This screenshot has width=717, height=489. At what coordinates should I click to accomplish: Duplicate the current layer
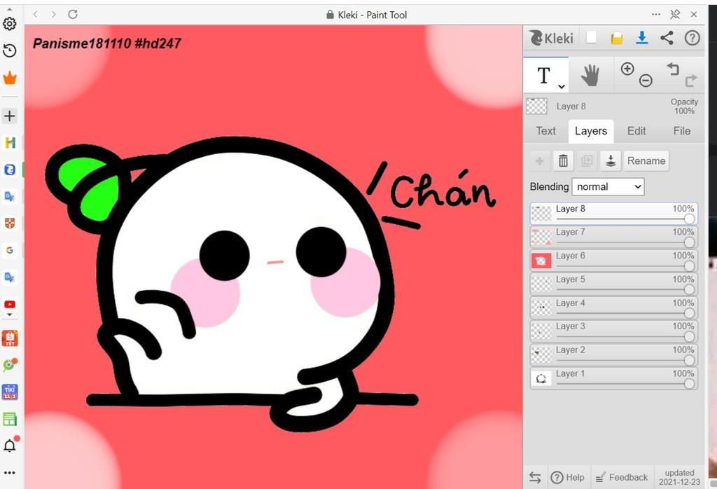(x=587, y=161)
